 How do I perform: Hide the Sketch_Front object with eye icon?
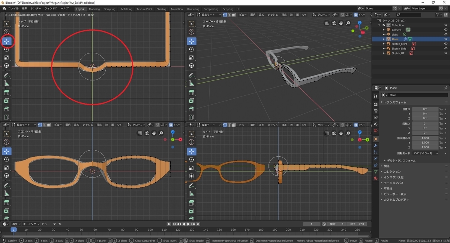446,44
